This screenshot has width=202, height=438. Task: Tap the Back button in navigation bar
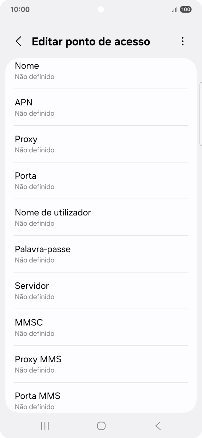pyautogui.click(x=158, y=425)
